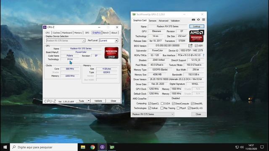Switch to the SPD tab
The height and width of the screenshot is (151, 269).
tap(87, 33)
